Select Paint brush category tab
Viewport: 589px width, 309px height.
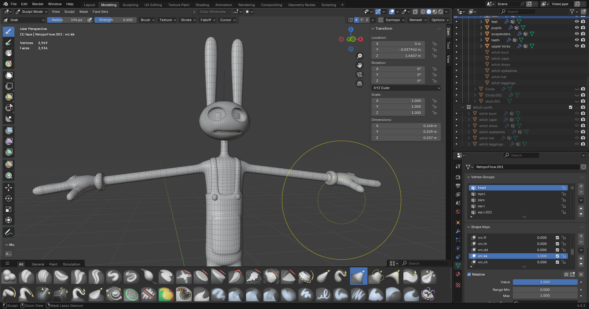pos(53,264)
